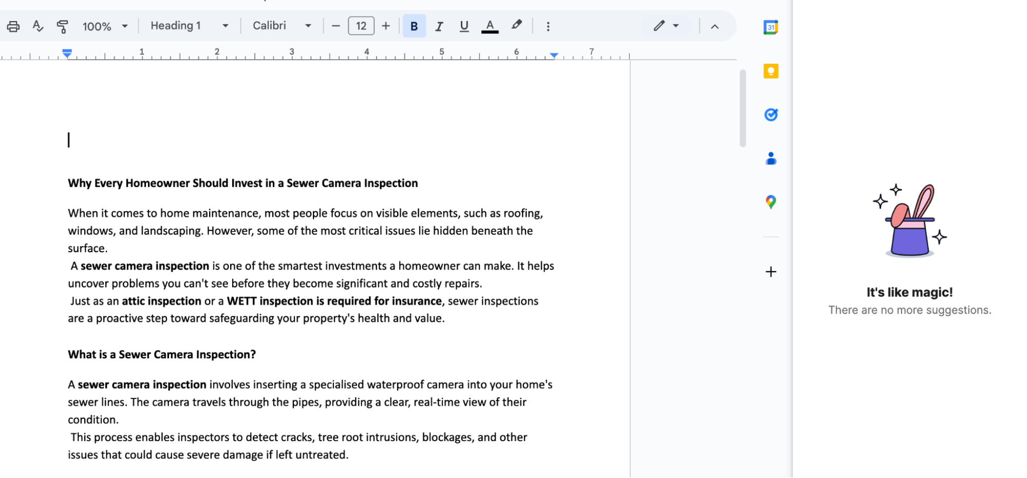Open the text color picker

490,26
